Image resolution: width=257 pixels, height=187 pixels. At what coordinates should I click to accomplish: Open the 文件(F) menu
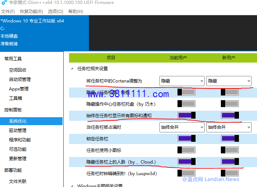click(8, 12)
